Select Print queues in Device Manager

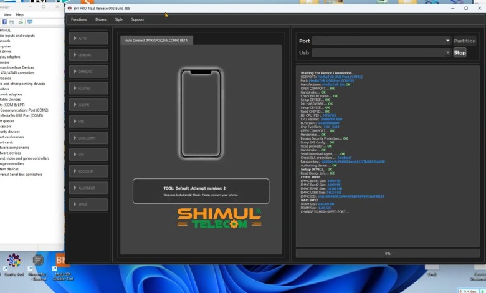pyautogui.click(x=7, y=121)
